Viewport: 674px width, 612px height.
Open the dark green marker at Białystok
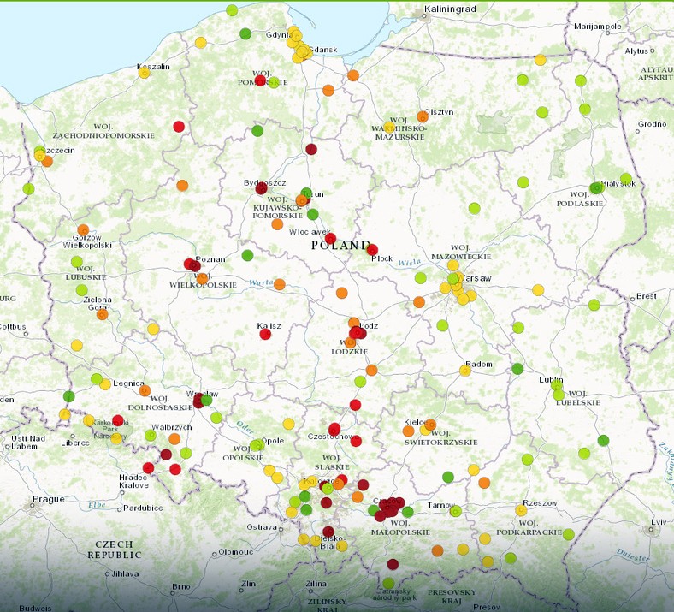point(596,188)
